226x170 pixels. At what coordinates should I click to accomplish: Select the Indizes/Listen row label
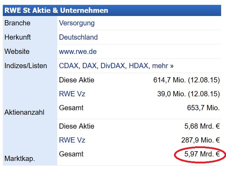pos(25,66)
